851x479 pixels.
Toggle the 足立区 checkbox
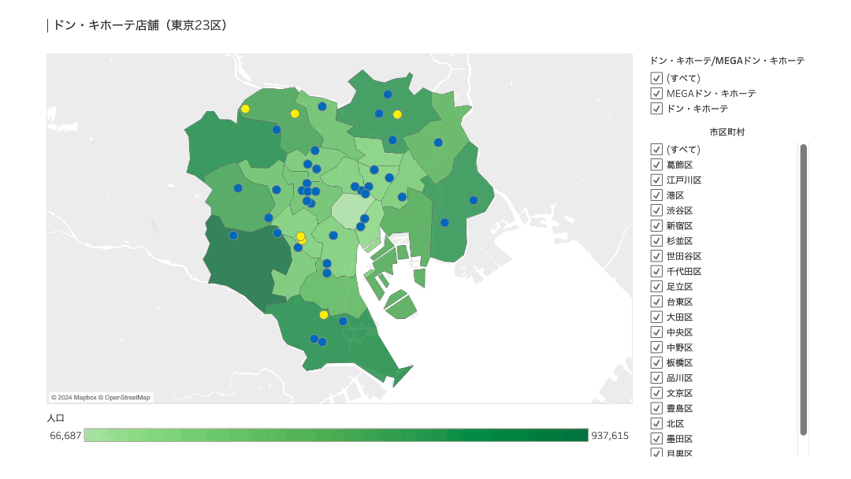656,287
